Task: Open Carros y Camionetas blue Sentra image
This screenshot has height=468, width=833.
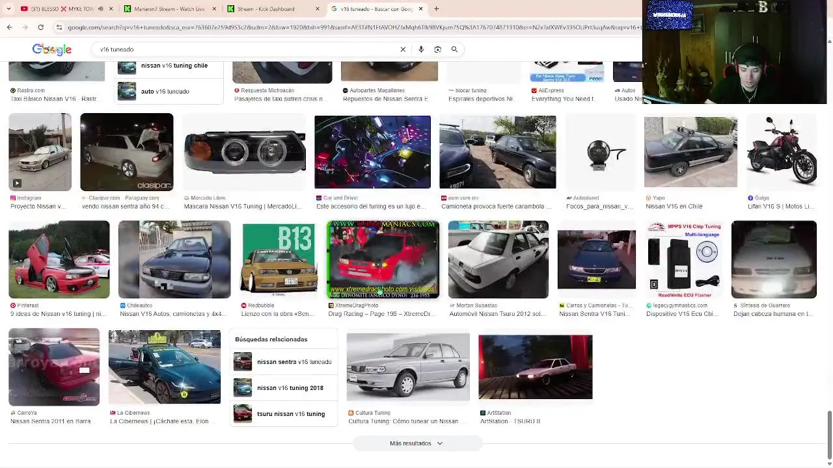Action: (x=597, y=259)
